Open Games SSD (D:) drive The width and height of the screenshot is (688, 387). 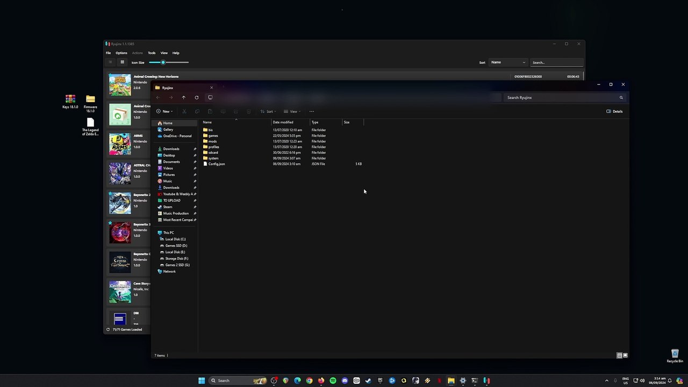pos(174,246)
